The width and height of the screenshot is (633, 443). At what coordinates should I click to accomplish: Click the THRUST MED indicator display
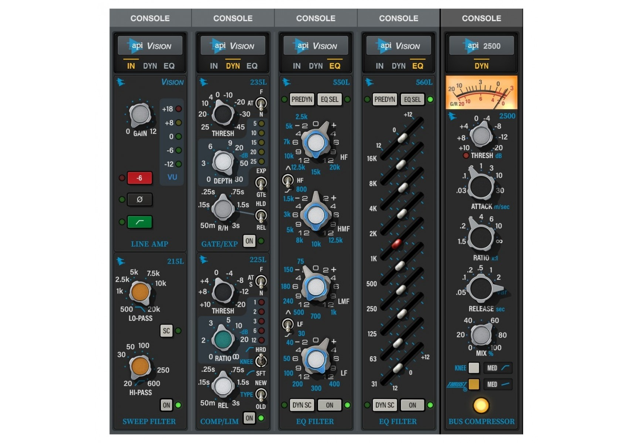pos(498,384)
